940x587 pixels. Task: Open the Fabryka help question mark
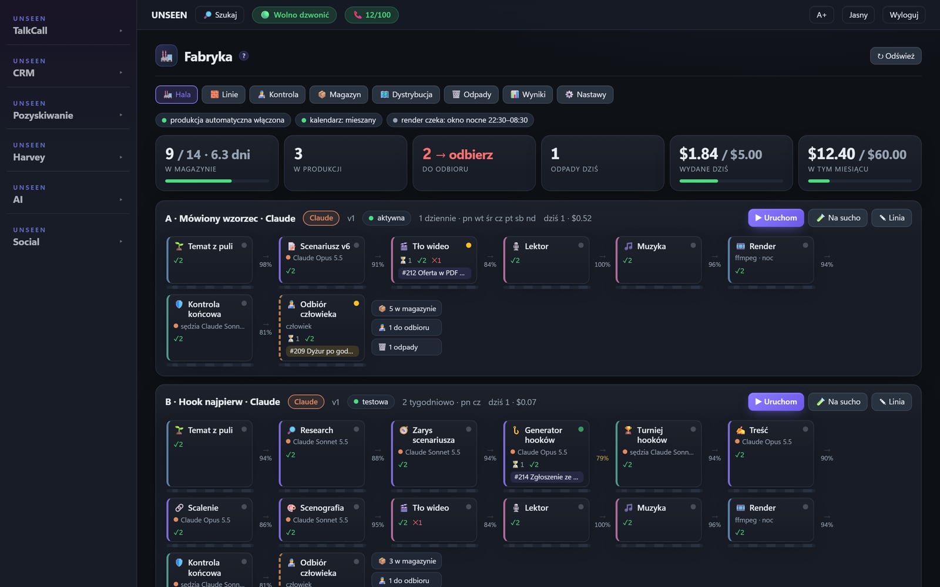(x=244, y=56)
